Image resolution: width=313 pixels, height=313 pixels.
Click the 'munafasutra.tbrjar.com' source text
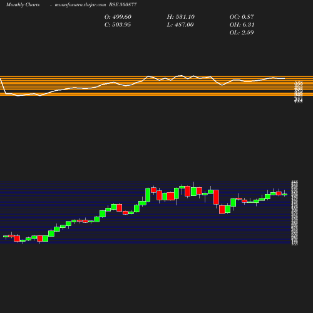[80, 4]
